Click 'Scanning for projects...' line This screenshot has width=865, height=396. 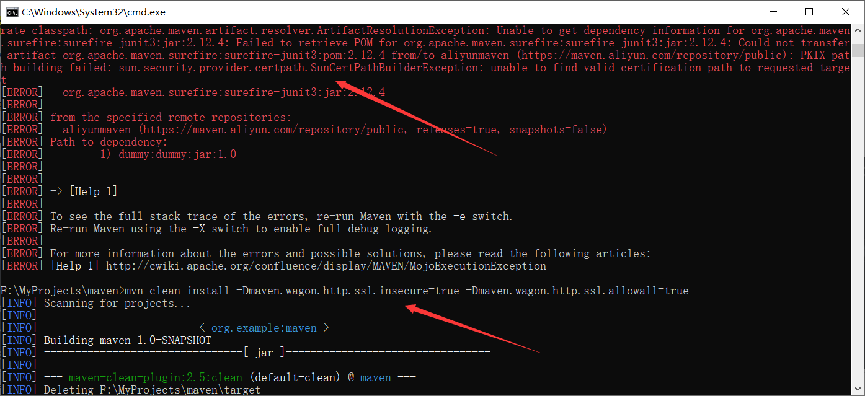(117, 303)
